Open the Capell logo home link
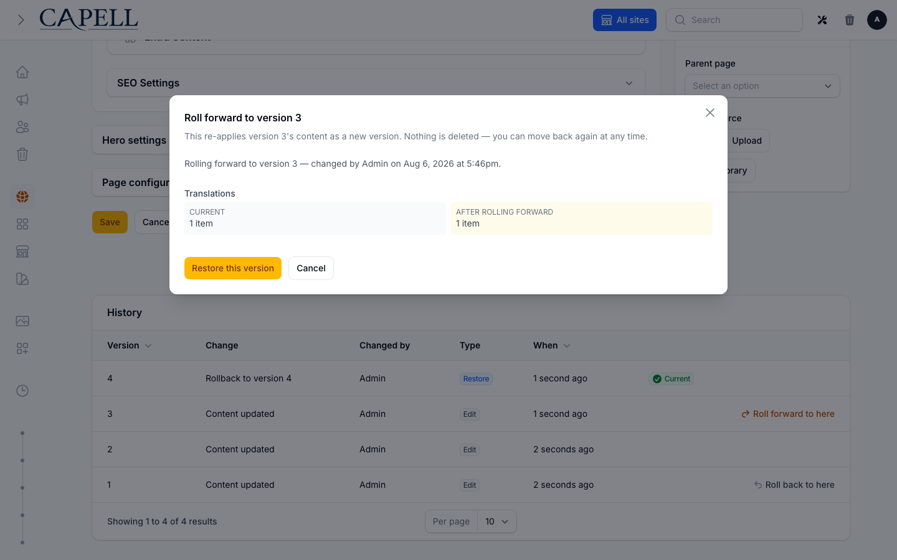 88,19
